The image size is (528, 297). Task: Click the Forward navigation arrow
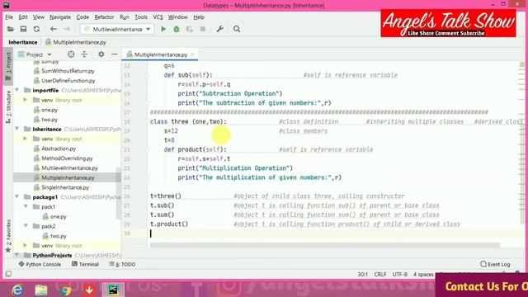(x=67, y=30)
